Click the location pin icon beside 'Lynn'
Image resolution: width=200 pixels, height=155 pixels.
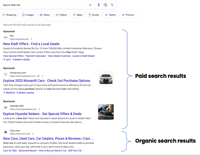coord(4,60)
